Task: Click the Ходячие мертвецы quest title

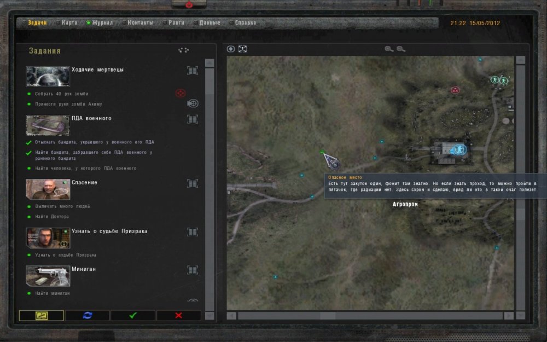Action: click(x=97, y=70)
